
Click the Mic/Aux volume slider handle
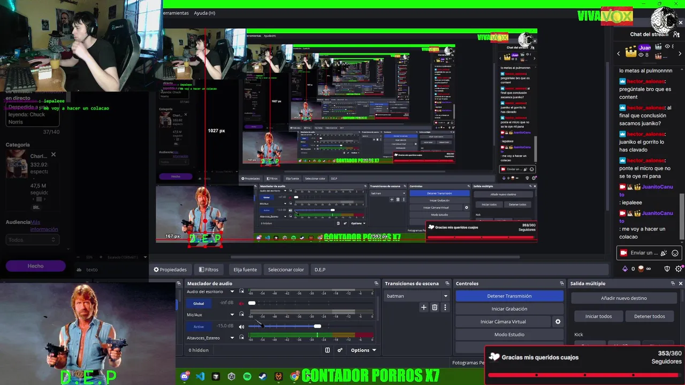(x=317, y=326)
